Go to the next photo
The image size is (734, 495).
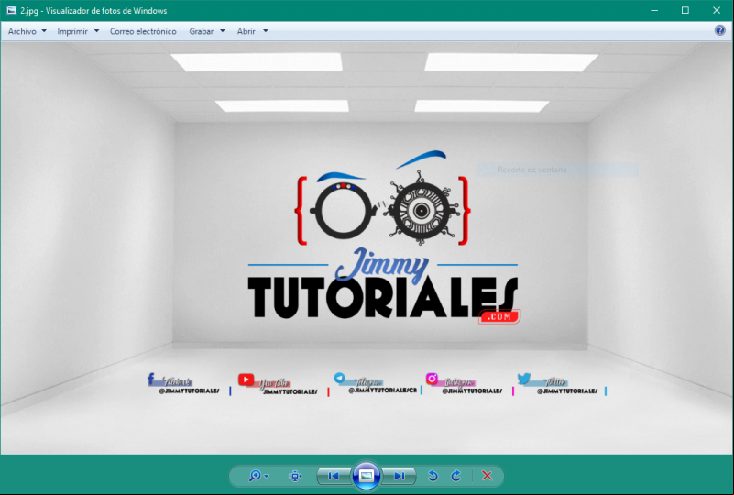[399, 477]
